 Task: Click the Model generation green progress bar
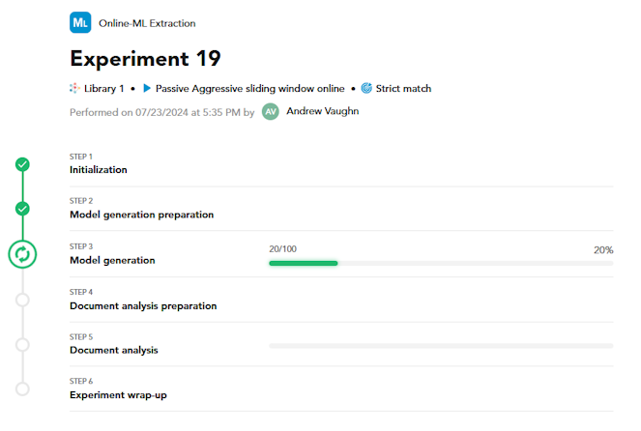point(303,263)
